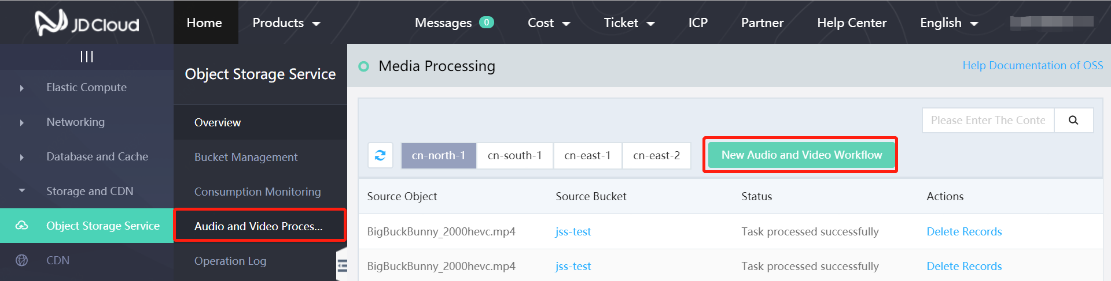Select the cn-east-1 region tab

tap(588, 155)
